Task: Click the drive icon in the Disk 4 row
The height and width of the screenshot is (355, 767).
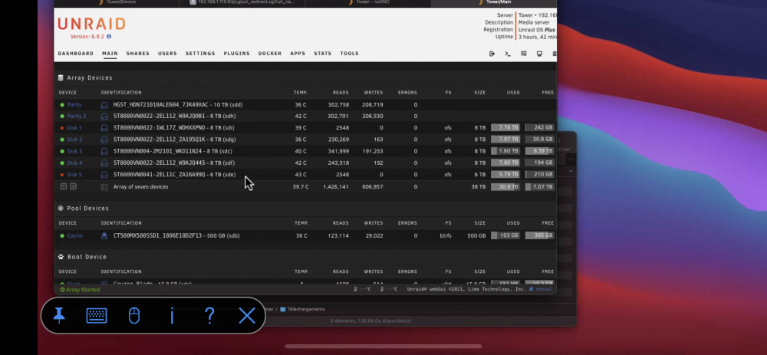Action: tap(104, 163)
